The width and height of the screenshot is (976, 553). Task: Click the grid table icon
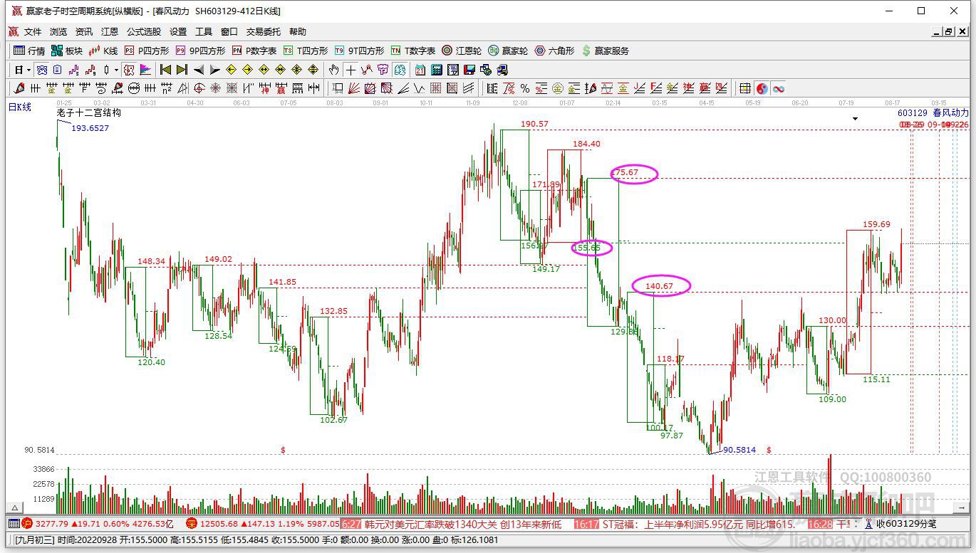click(x=744, y=88)
